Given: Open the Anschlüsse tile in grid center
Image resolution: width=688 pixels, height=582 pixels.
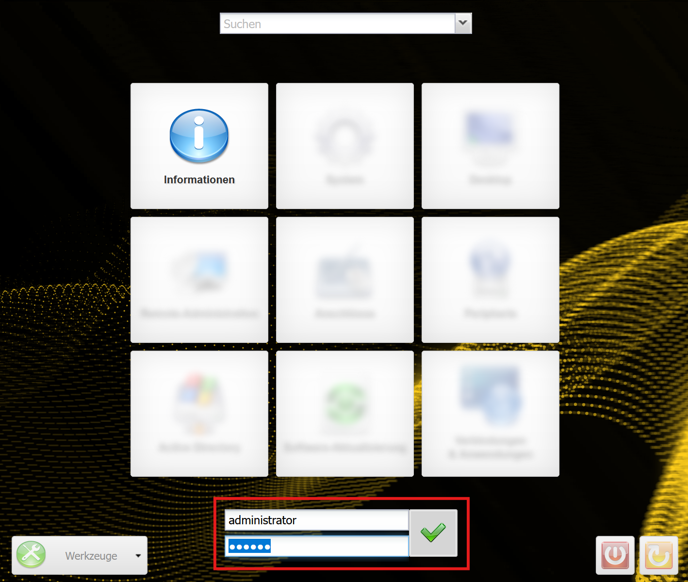Looking at the screenshot, I should pyautogui.click(x=344, y=280).
